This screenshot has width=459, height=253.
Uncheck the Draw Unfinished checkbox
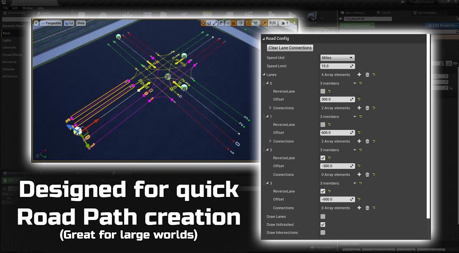(x=323, y=225)
